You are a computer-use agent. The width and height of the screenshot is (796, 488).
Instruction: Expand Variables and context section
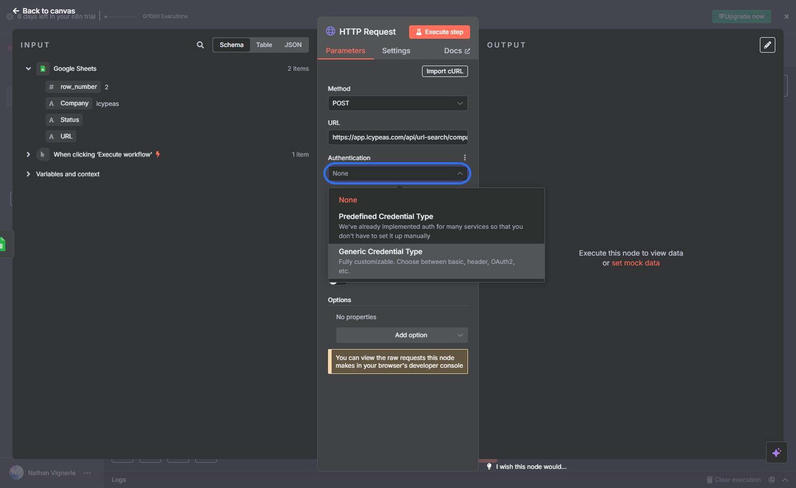[x=28, y=174]
